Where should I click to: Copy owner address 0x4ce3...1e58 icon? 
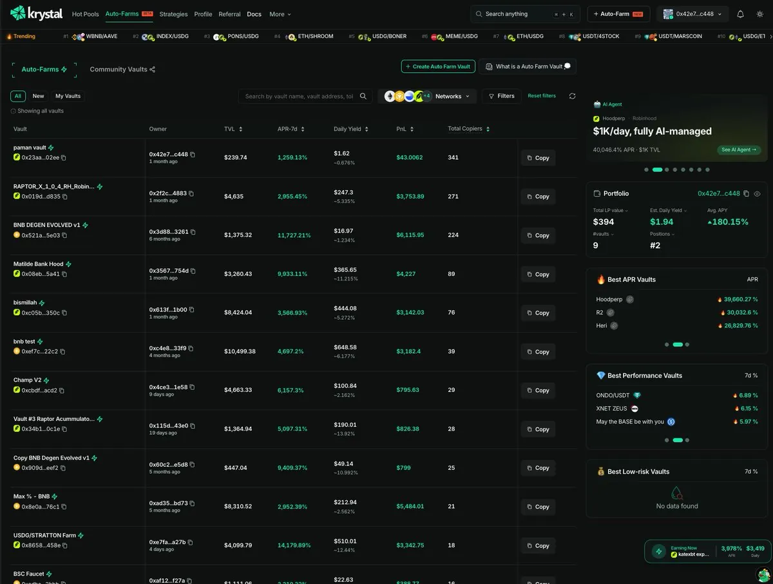click(x=192, y=387)
